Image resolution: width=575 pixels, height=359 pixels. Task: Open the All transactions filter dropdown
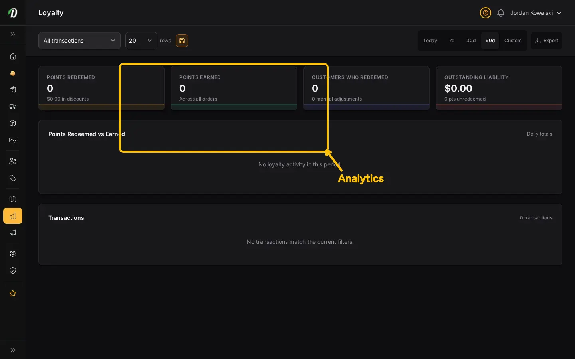pos(79,41)
